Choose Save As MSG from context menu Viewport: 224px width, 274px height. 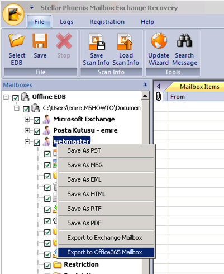[106, 165]
